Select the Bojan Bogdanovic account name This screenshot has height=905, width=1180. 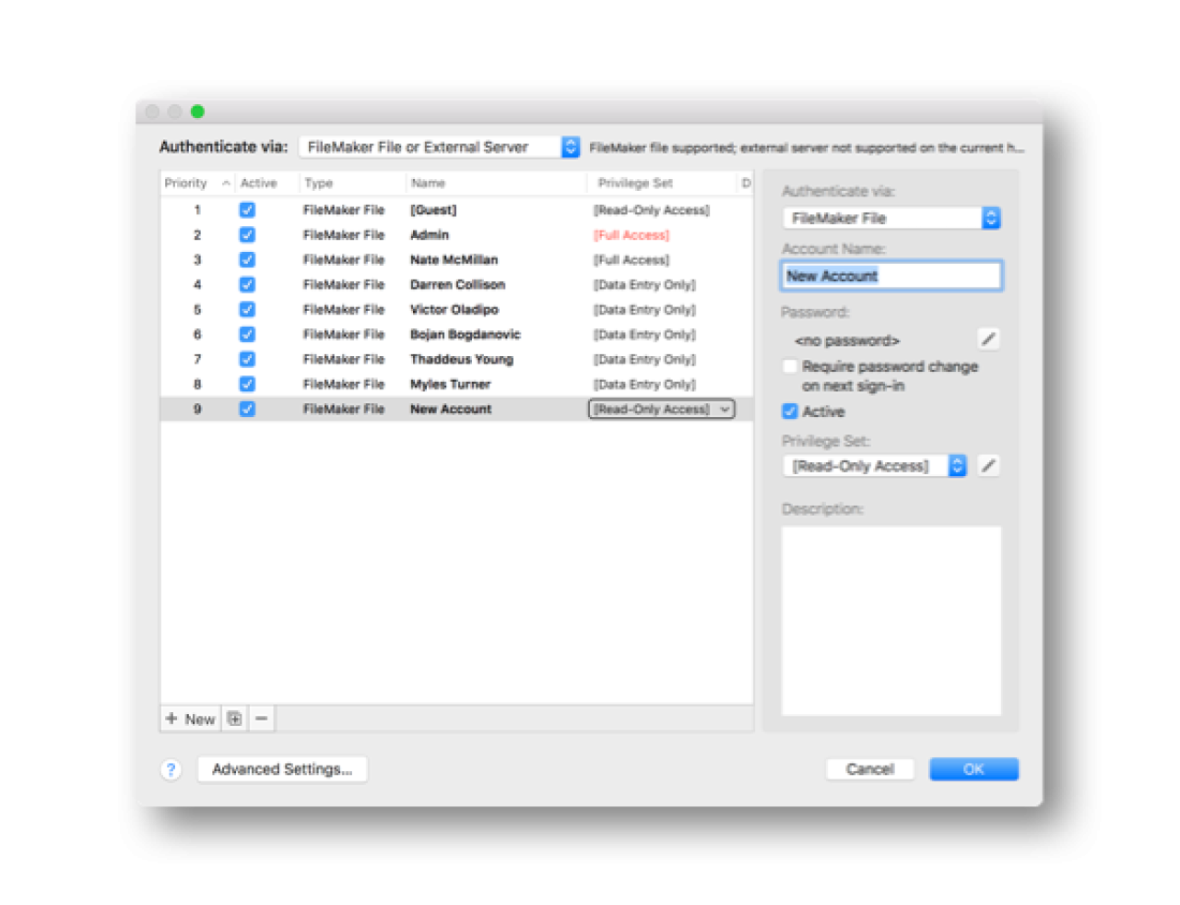(x=466, y=335)
